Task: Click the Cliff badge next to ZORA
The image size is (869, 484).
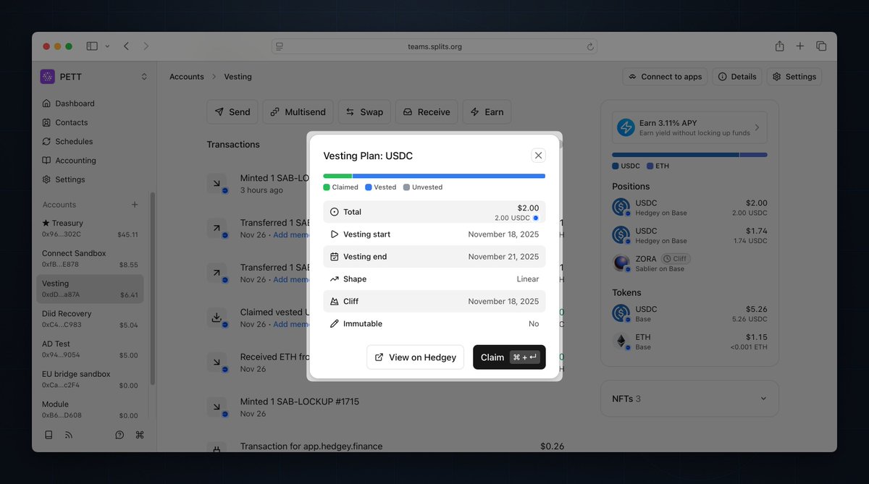Action: pos(676,258)
